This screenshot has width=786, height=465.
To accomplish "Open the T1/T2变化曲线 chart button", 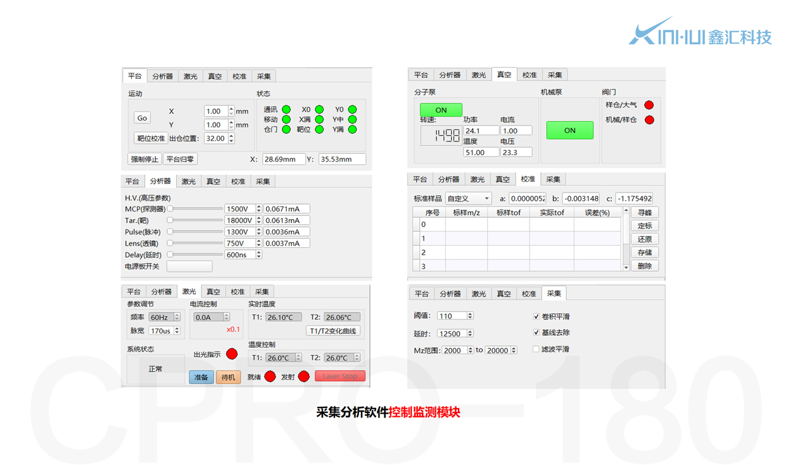I will (x=333, y=331).
